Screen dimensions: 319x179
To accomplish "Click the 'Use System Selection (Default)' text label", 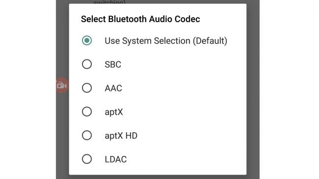I will coord(166,41).
